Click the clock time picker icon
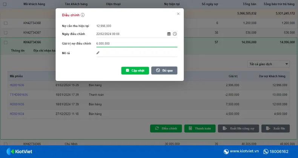 pyautogui.click(x=175, y=34)
